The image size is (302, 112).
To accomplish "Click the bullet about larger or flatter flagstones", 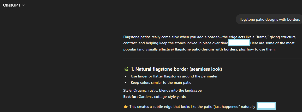I will click(x=174, y=76).
